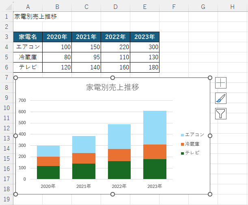Click the 2023年 light blue エアコン bar segment
Viewport: 248px width, 205px height.
coord(155,127)
